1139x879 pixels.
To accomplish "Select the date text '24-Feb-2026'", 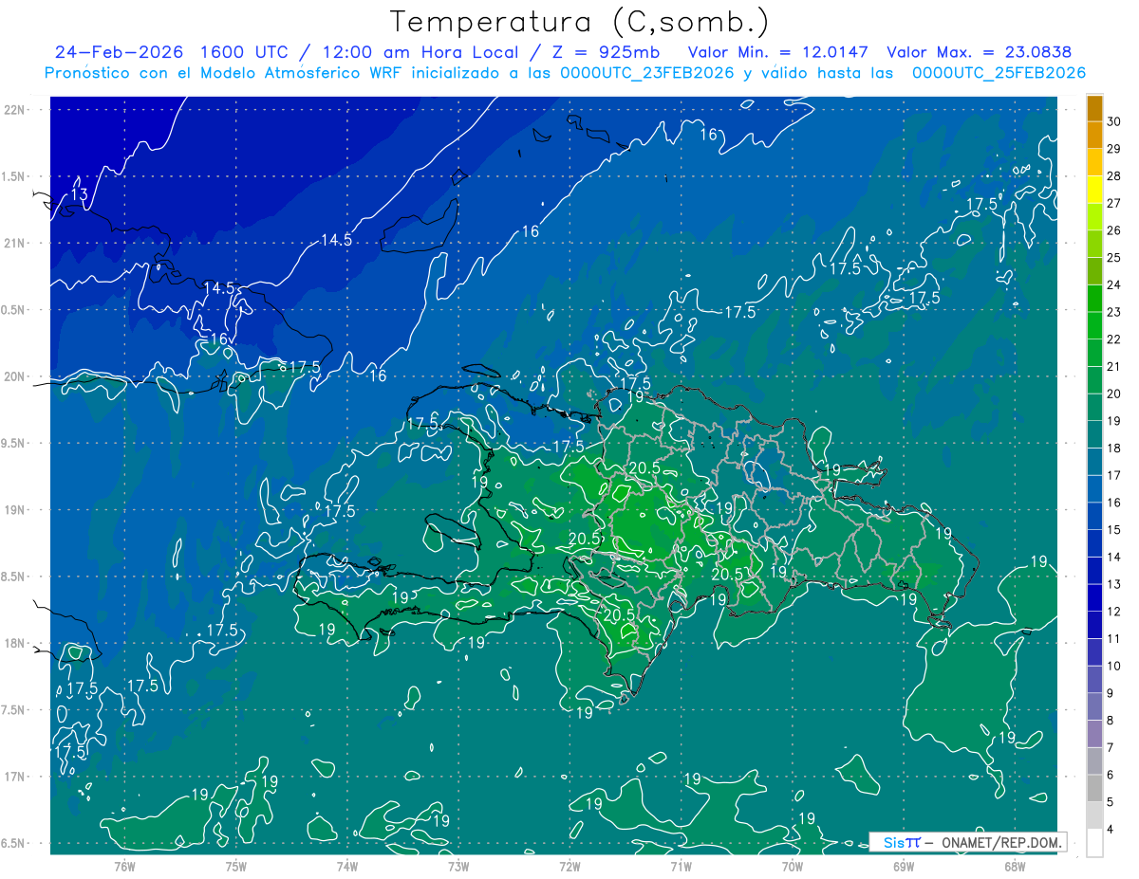I will point(119,52).
